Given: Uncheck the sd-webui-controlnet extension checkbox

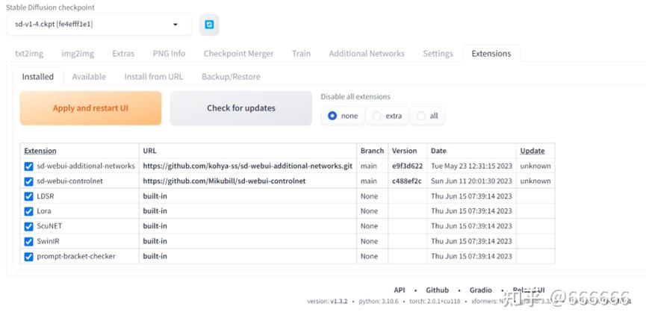Looking at the screenshot, I should click(28, 181).
